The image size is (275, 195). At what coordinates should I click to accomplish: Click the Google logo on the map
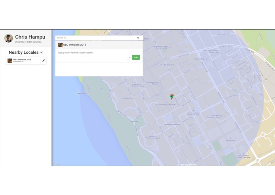pos(57,164)
